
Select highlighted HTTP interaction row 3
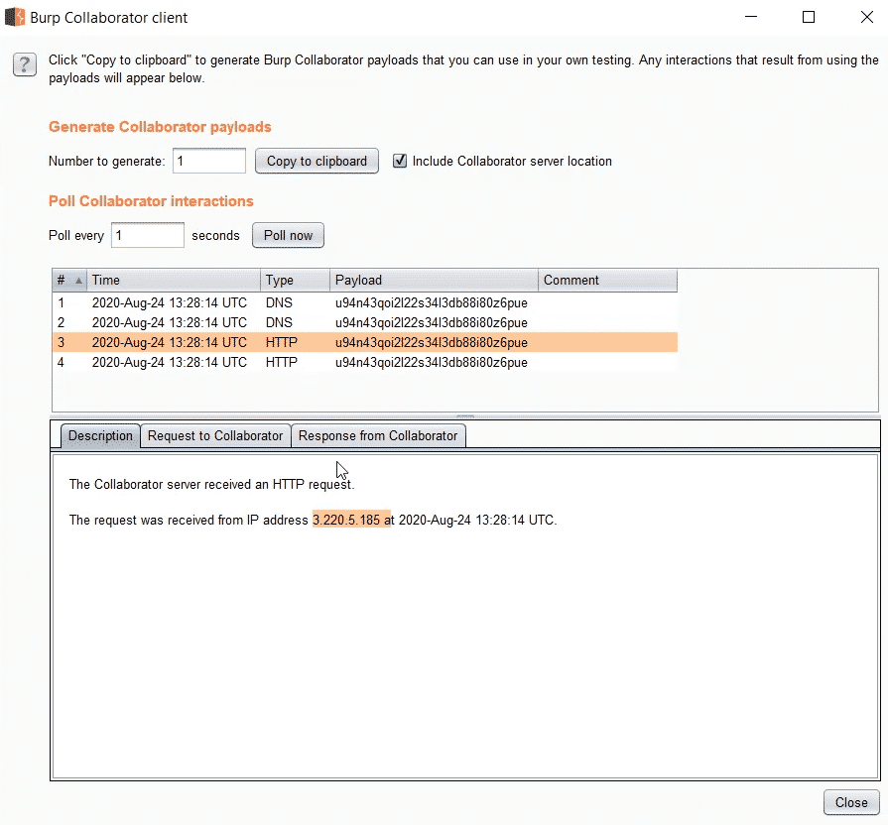[365, 342]
